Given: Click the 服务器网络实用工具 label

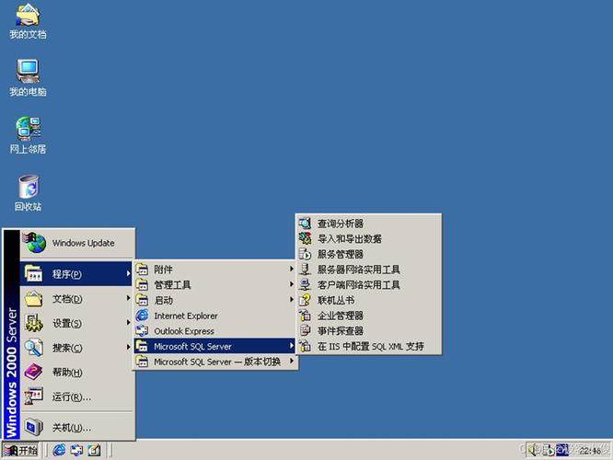Looking at the screenshot, I should coord(358,270).
